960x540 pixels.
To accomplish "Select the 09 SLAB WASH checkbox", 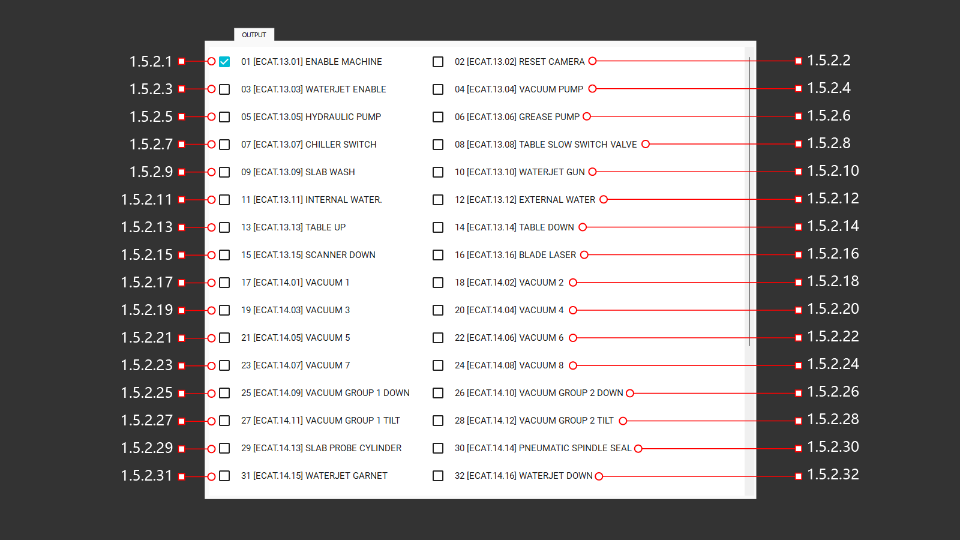I will point(224,172).
